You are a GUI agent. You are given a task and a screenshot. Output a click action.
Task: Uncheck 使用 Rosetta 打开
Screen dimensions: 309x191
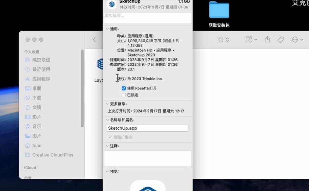tap(124, 88)
